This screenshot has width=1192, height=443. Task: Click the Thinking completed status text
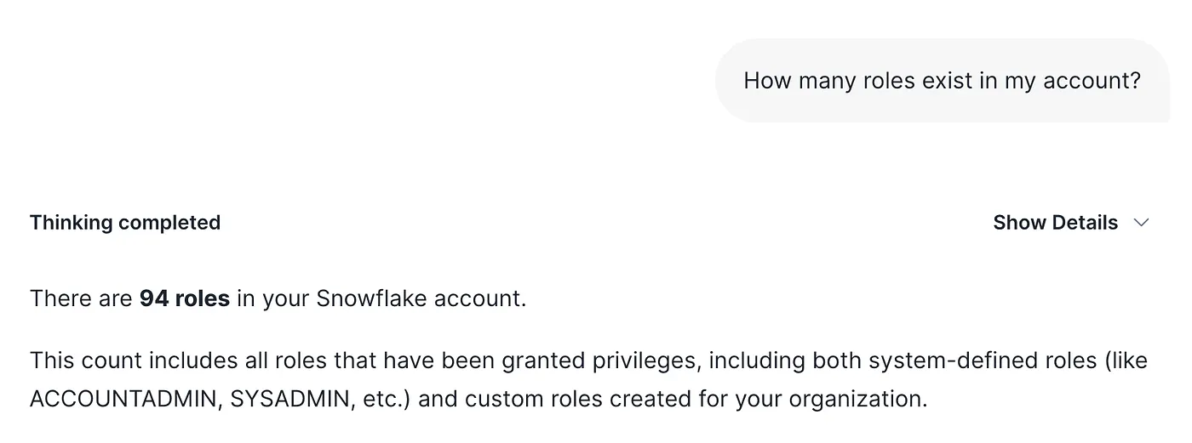pyautogui.click(x=125, y=223)
